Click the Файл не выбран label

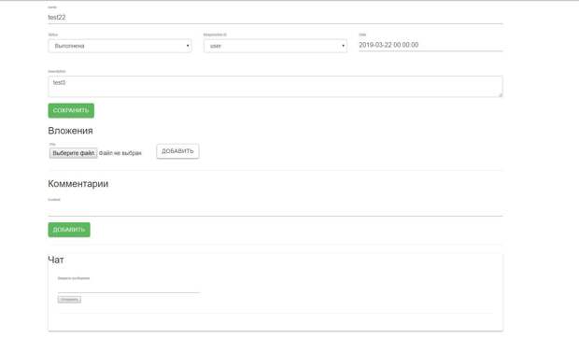click(x=120, y=153)
